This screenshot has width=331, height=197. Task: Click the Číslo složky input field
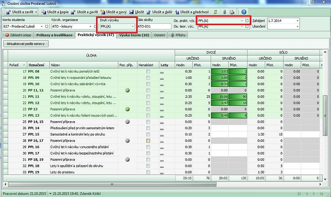coord(154,27)
